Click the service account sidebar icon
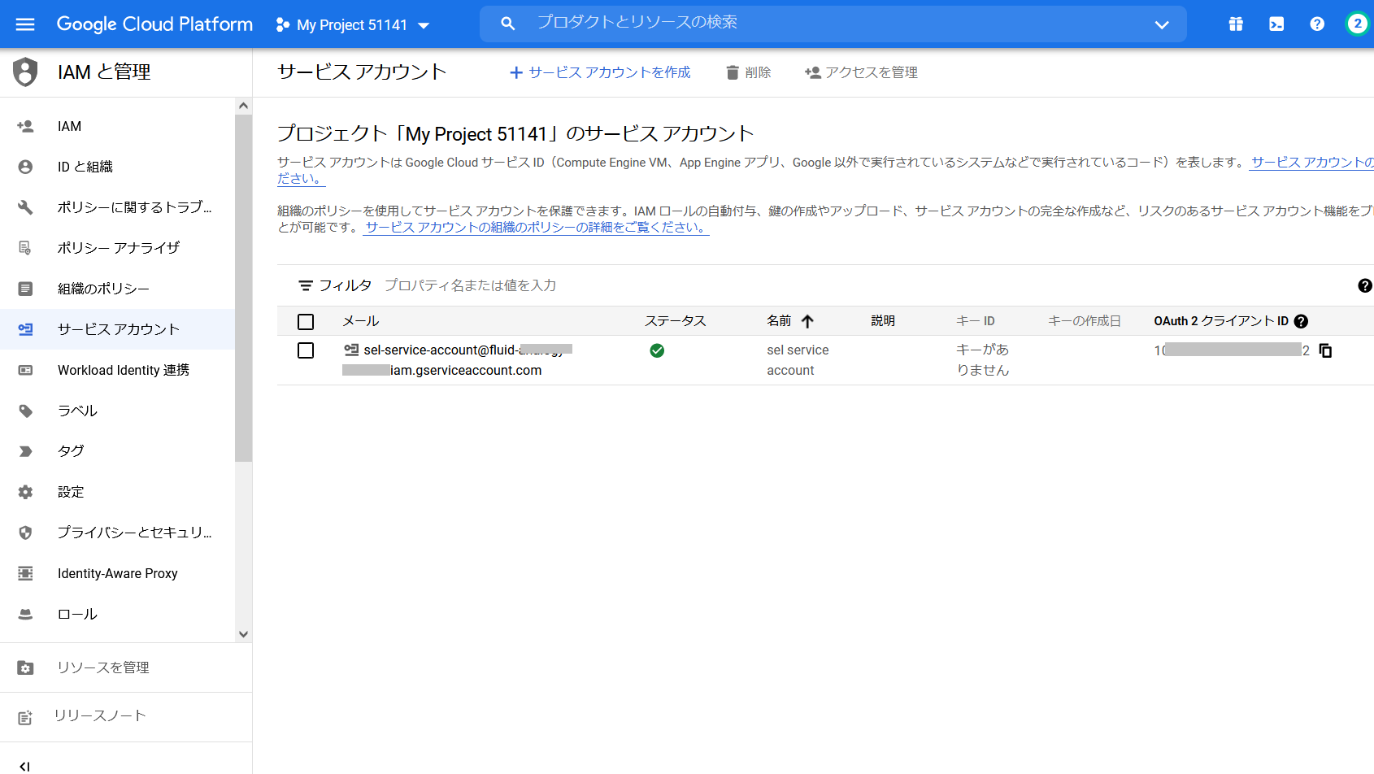1374x774 pixels. point(25,329)
